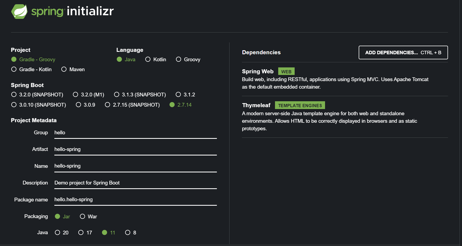Edit the Artifact input field

tap(136, 149)
